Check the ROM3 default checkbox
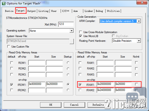This screenshot has height=111, width=149. [12, 74]
